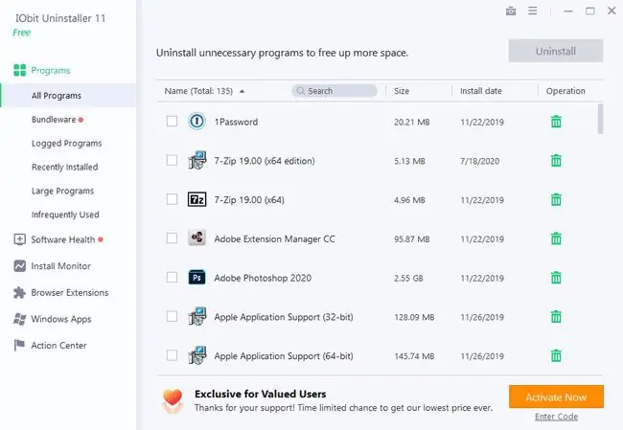Screen dimensions: 623x430
Task: Tick checkbox for 7-Zip 19.00 (x64 edition)
Action: pyautogui.click(x=172, y=160)
